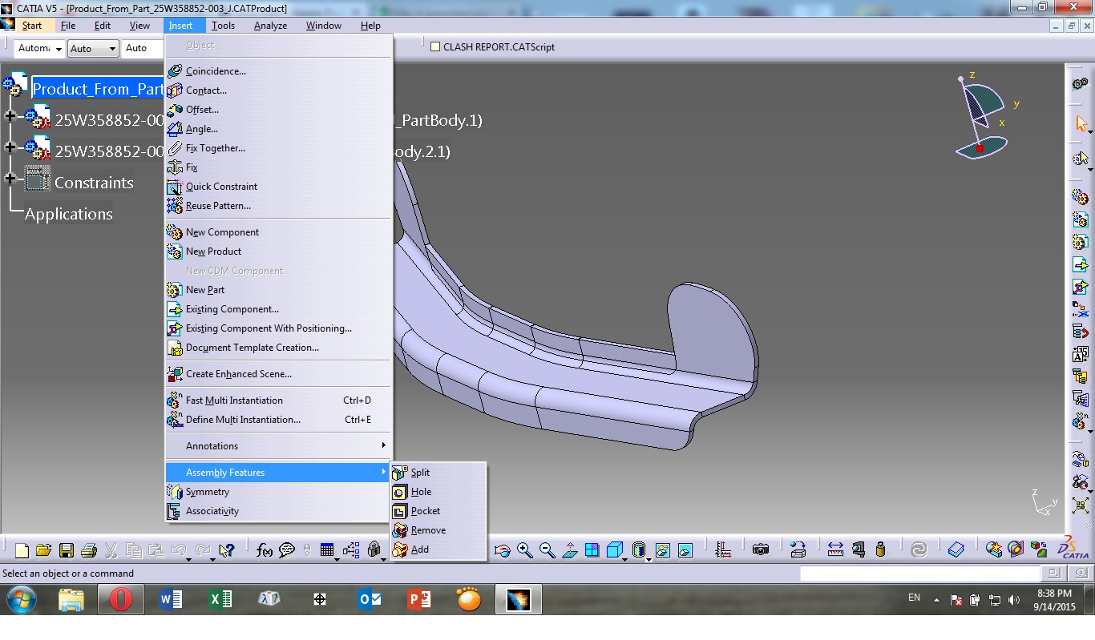This screenshot has width=1095, height=640.
Task: Select Coincidence from the Insert menu
Action: pyautogui.click(x=277, y=70)
